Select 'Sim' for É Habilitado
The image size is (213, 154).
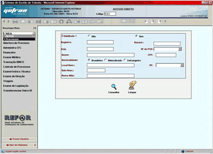click(x=136, y=36)
